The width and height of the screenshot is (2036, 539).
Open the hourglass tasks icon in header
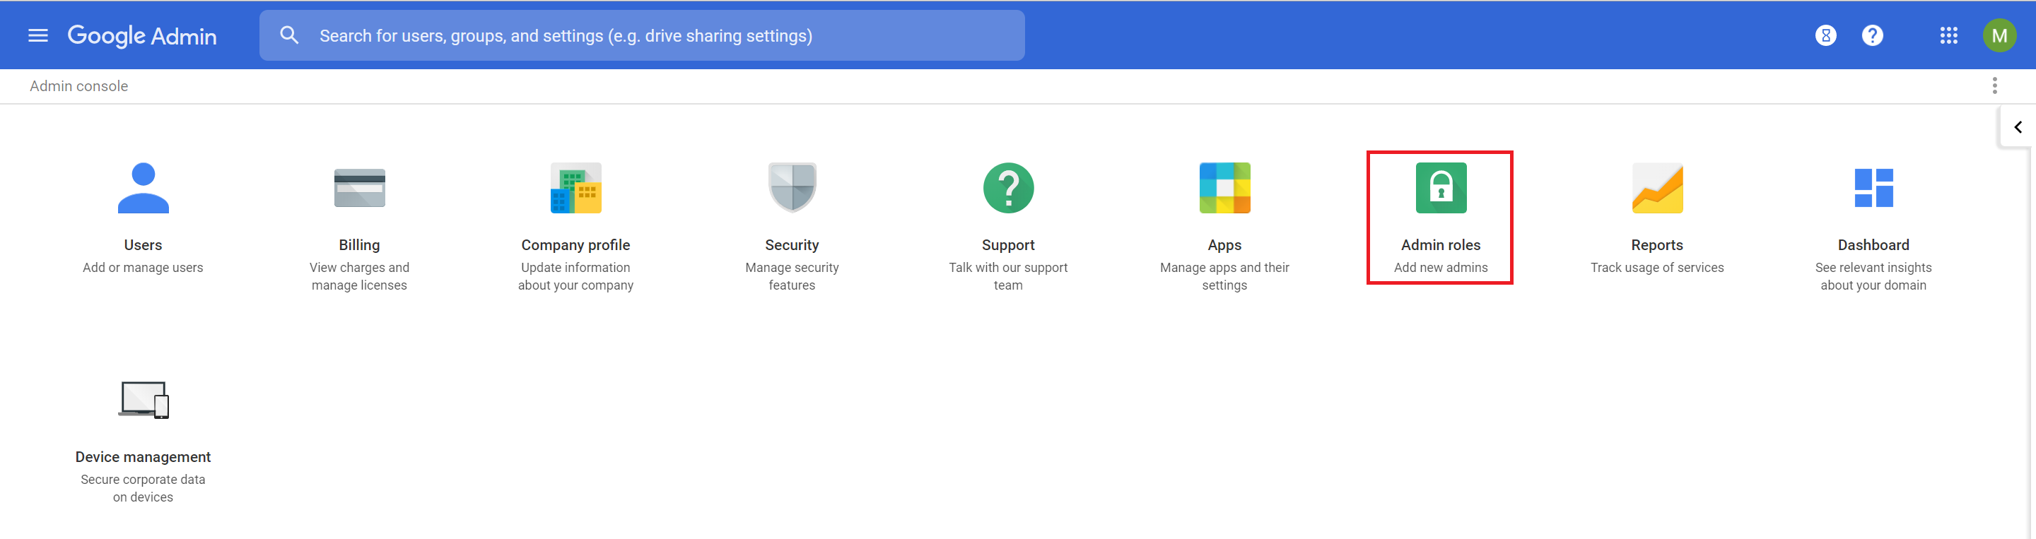point(1825,35)
